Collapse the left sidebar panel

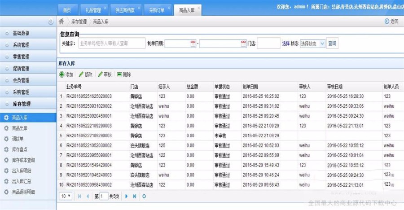51,22
